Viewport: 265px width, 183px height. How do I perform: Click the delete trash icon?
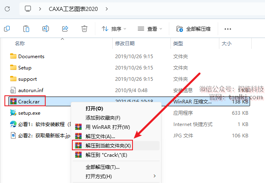(x=84, y=29)
